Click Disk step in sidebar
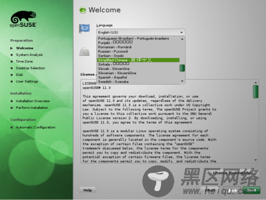This screenshot has height=200, width=266. [19, 75]
